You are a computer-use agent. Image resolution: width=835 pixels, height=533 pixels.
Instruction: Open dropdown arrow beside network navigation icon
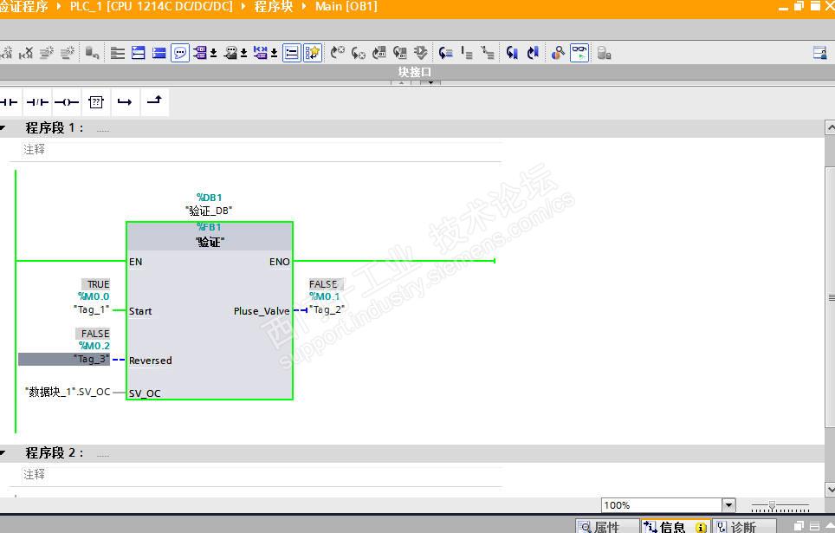point(274,53)
